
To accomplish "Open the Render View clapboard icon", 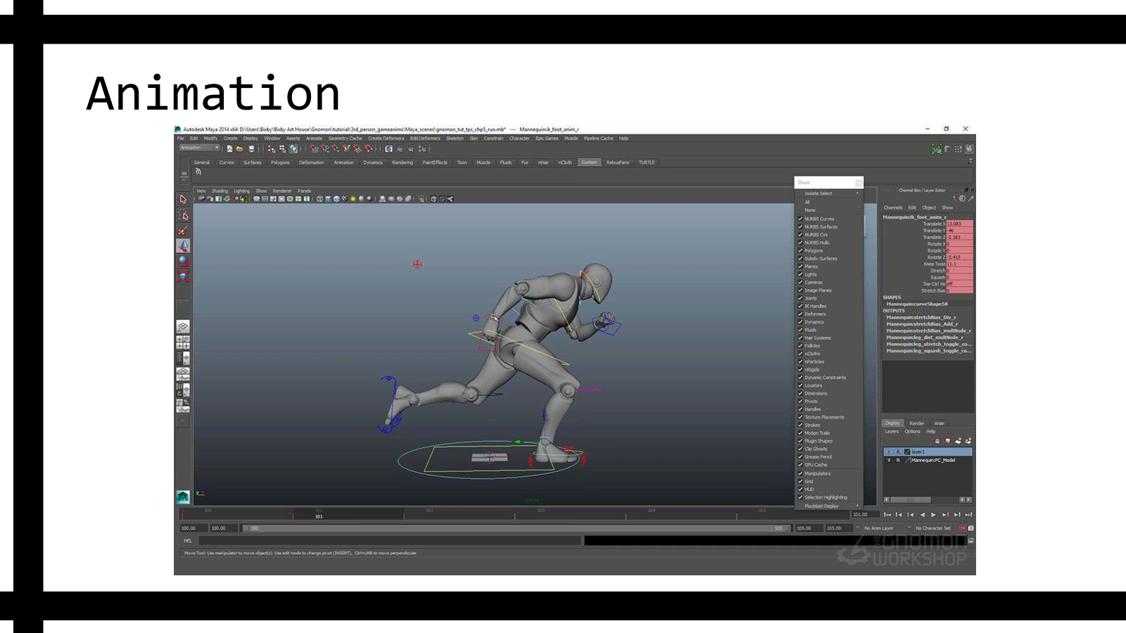I will pyautogui.click(x=388, y=149).
